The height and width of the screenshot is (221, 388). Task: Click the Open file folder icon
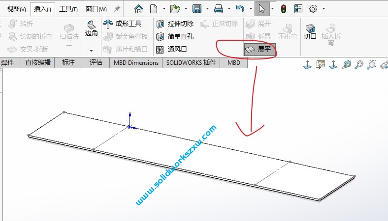(x=175, y=9)
